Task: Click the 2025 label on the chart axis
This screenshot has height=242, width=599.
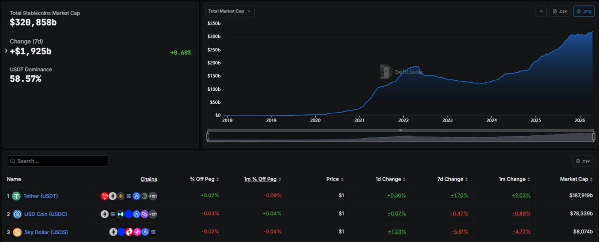Action: tap(536, 120)
